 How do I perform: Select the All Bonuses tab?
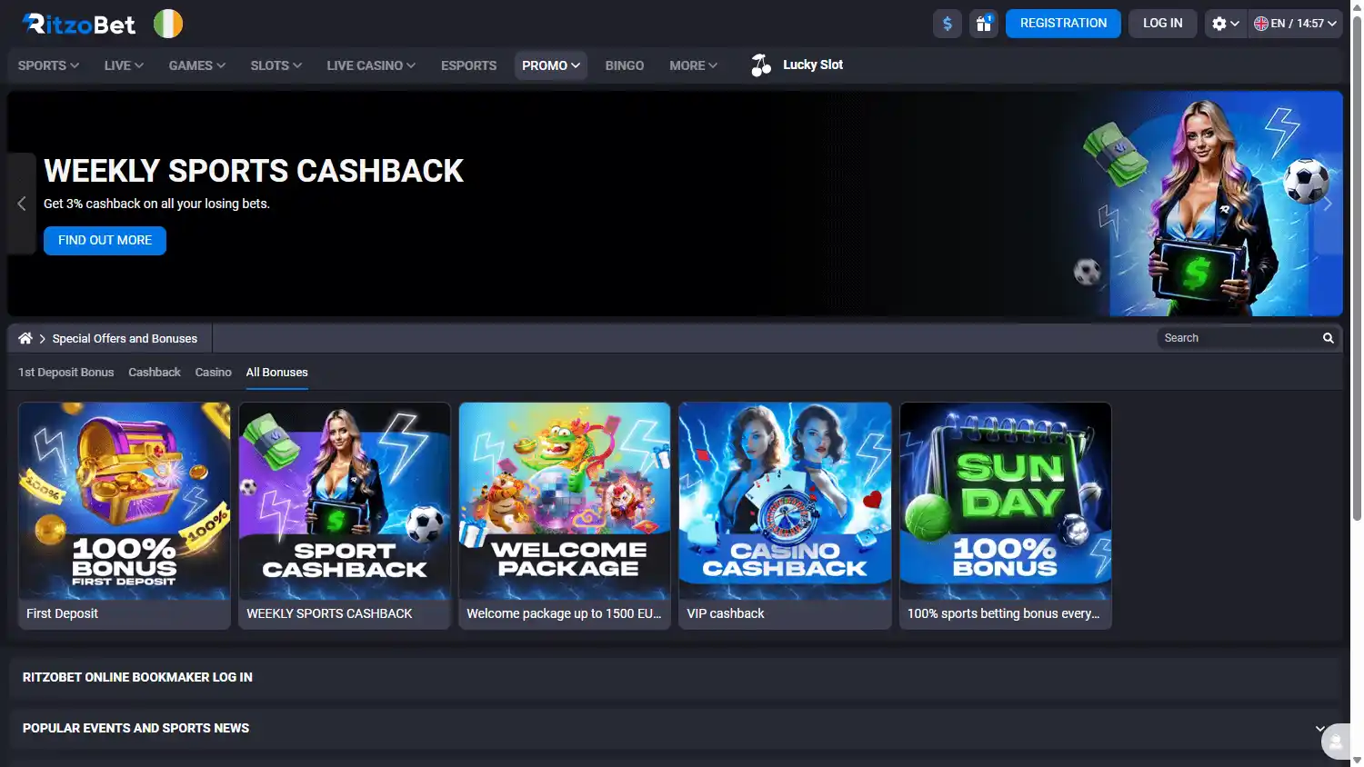coord(276,373)
